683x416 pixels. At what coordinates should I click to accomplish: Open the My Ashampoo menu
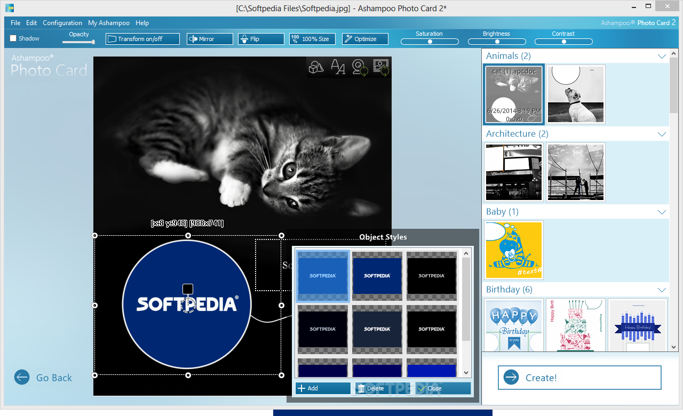(109, 23)
